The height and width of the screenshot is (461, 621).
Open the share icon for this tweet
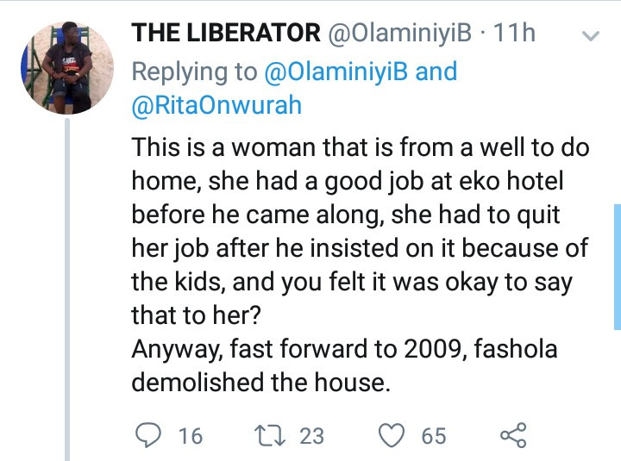512,435
